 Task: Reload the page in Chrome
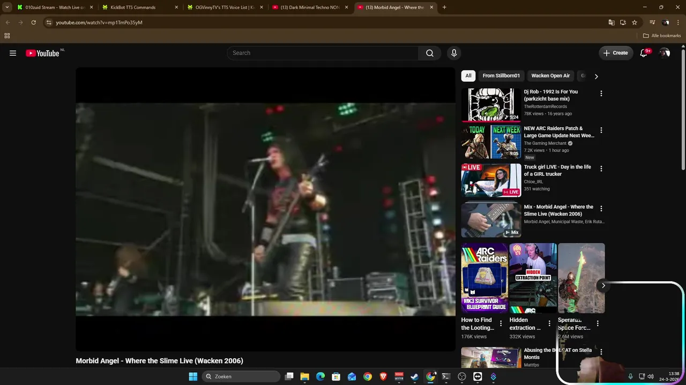click(33, 22)
